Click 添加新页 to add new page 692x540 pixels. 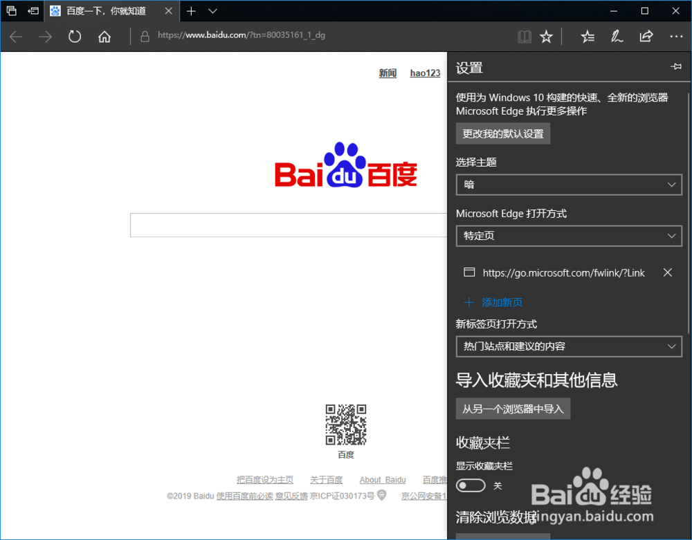tap(493, 302)
